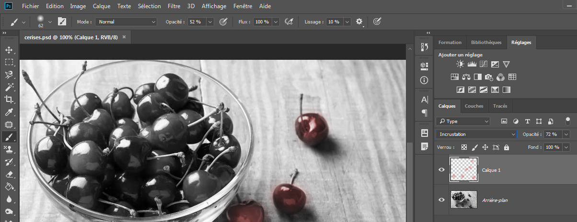Image resolution: width=577 pixels, height=222 pixels.
Task: Select the Eyedropper tool
Action: point(9,112)
